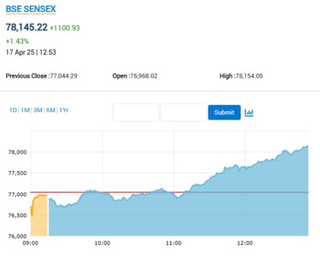Viewport: 320px width, 261px height.
Task: Click the Submit button
Action: tap(224, 112)
